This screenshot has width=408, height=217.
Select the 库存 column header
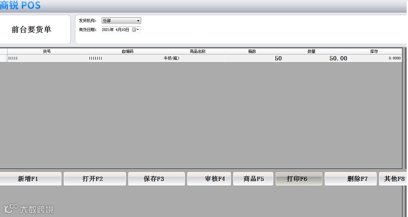pos(375,51)
